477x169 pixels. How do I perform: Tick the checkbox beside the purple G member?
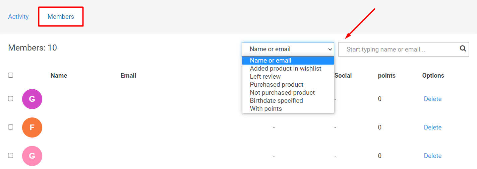(x=10, y=98)
